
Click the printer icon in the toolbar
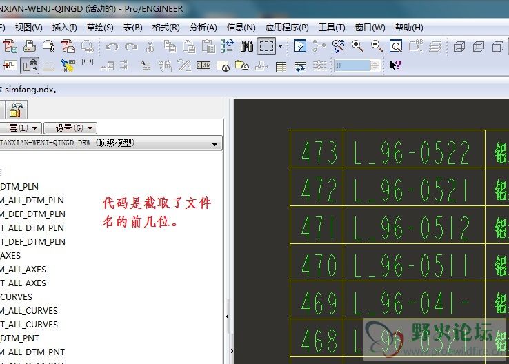coord(30,46)
